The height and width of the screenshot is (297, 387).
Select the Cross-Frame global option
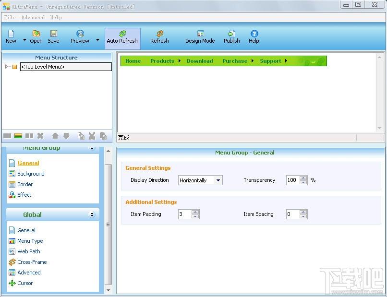coord(32,262)
